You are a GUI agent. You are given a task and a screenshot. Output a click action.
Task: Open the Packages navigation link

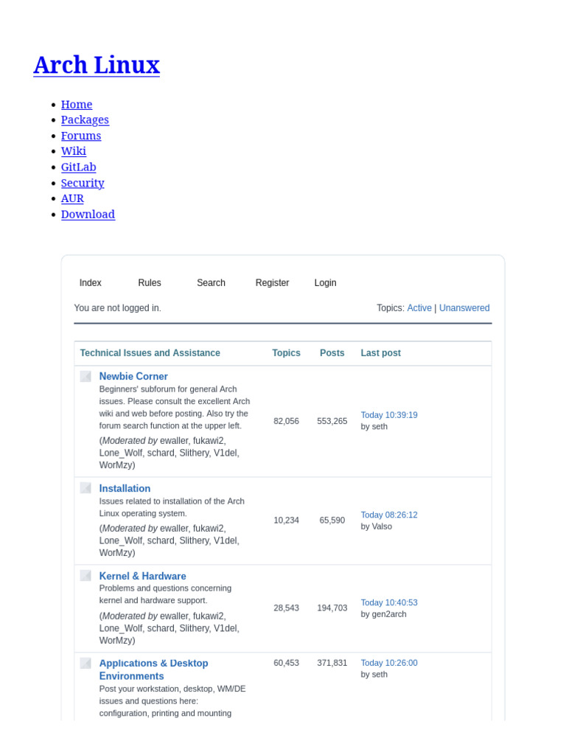click(85, 120)
